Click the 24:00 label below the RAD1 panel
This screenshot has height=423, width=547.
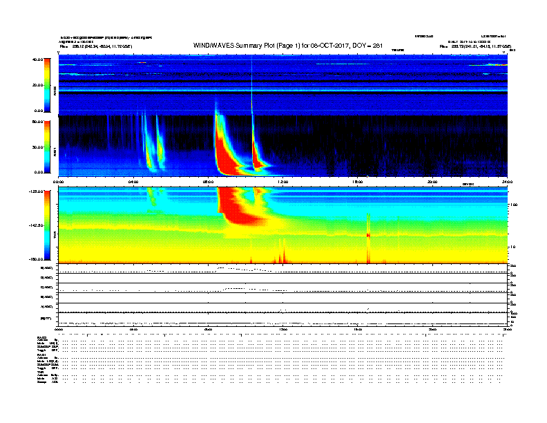tap(507, 182)
